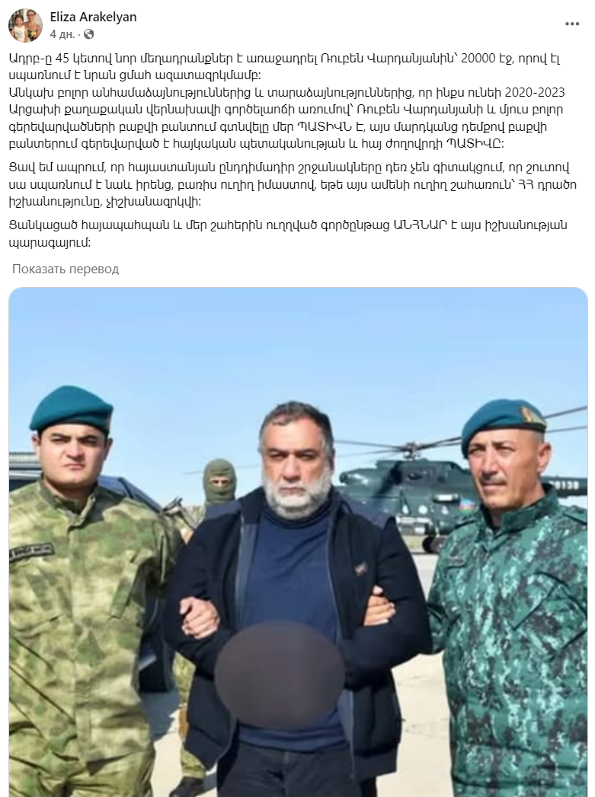Open the attached photo in viewer

[298, 542]
